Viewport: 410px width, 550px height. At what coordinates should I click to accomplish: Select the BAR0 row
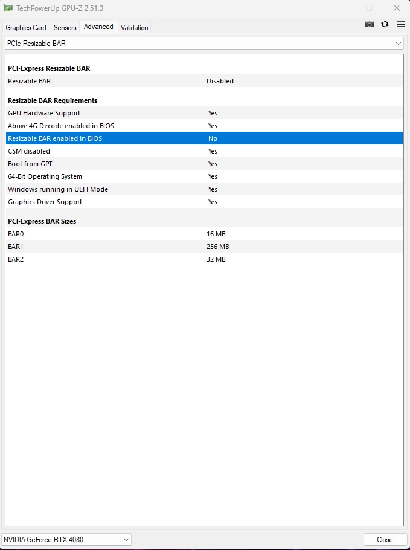pos(204,234)
